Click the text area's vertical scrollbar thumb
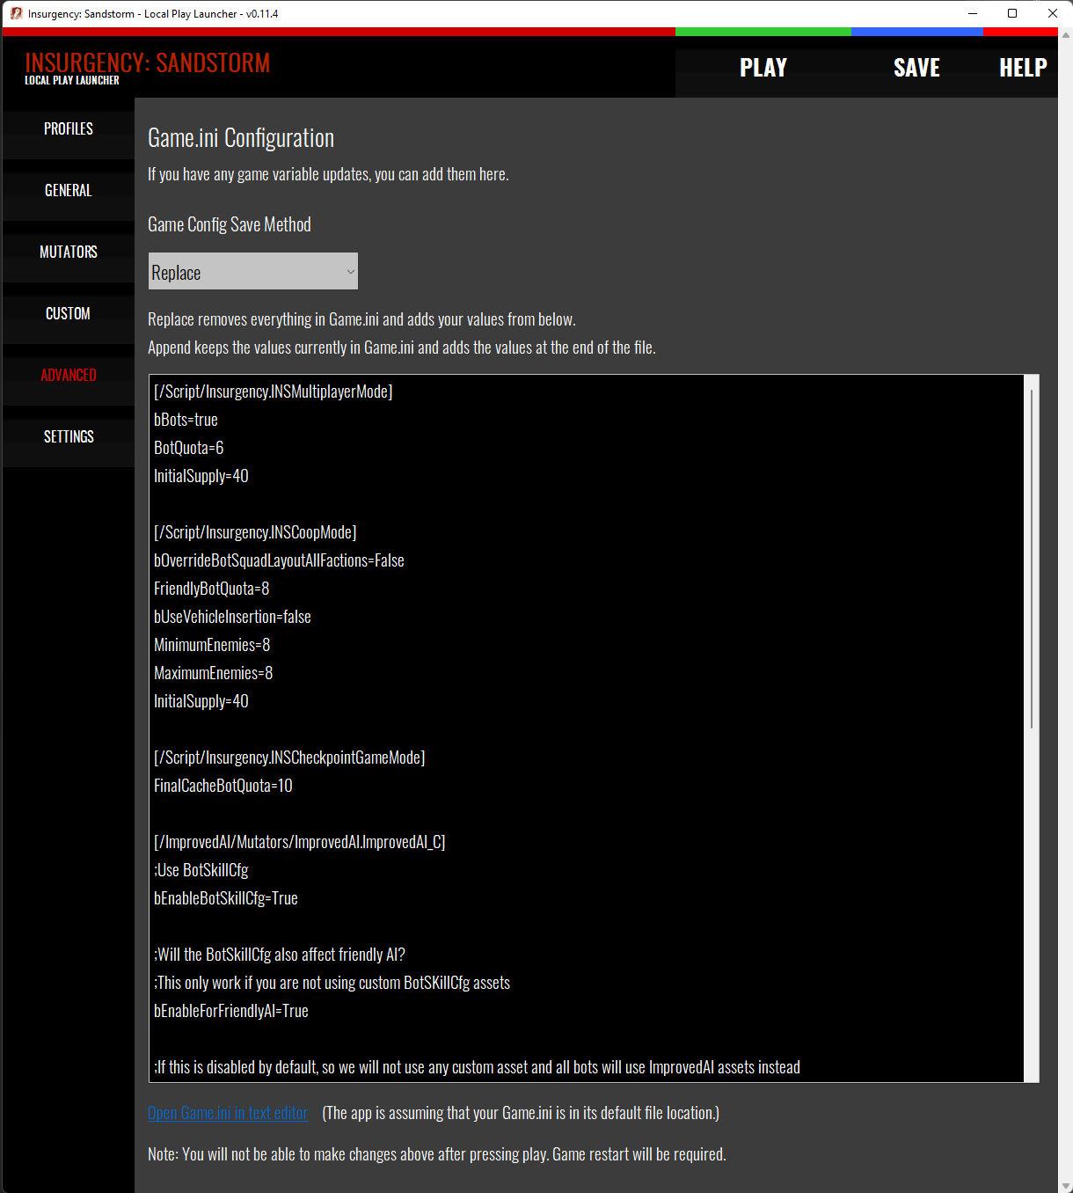Viewport: 1073px width, 1193px height. tap(1032, 559)
